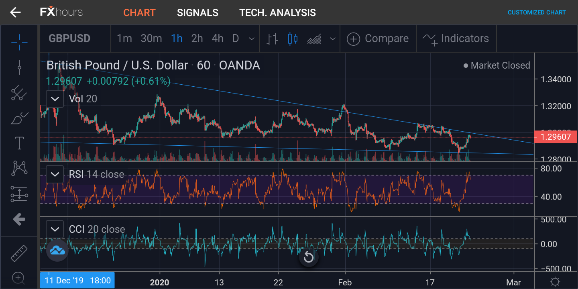Open the SIGNALS tab

click(197, 13)
